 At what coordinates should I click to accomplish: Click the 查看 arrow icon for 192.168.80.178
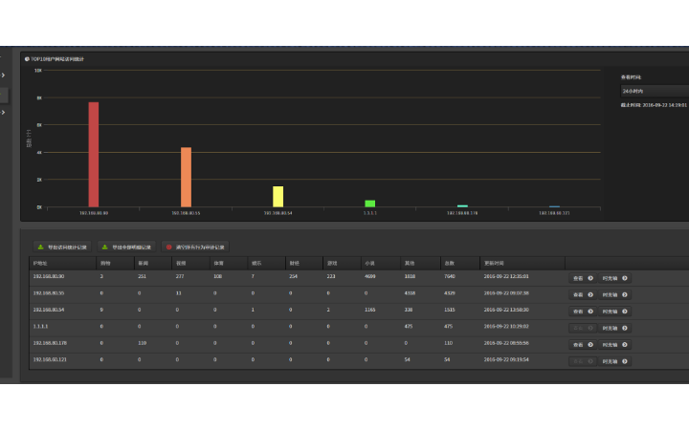(x=590, y=345)
